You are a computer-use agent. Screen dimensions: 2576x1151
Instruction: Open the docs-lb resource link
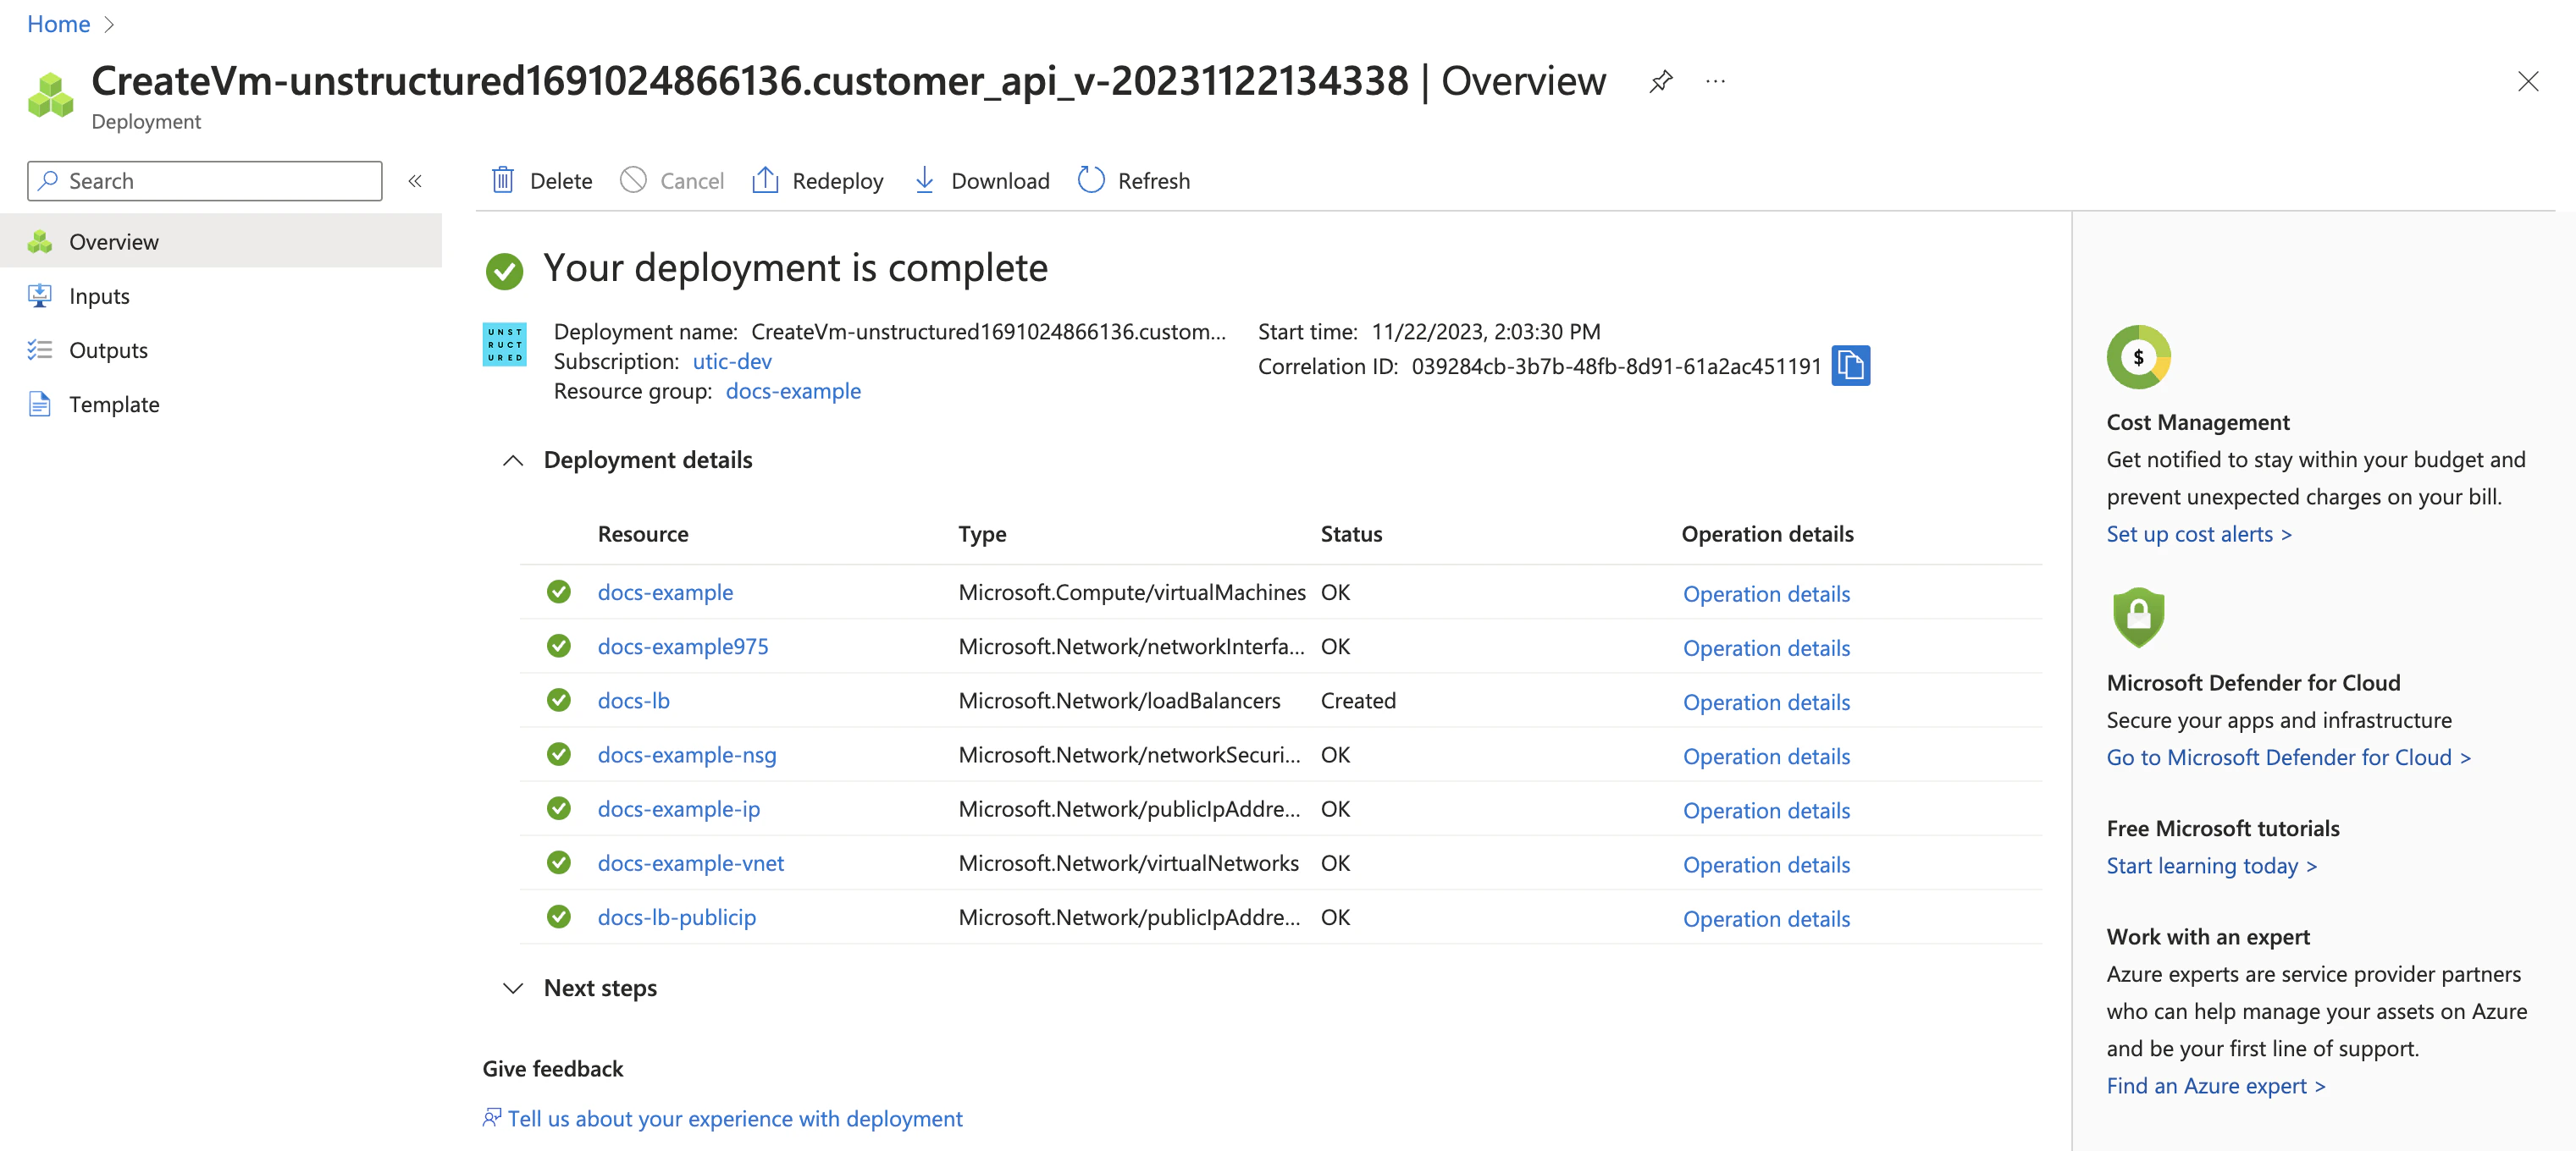click(x=633, y=701)
